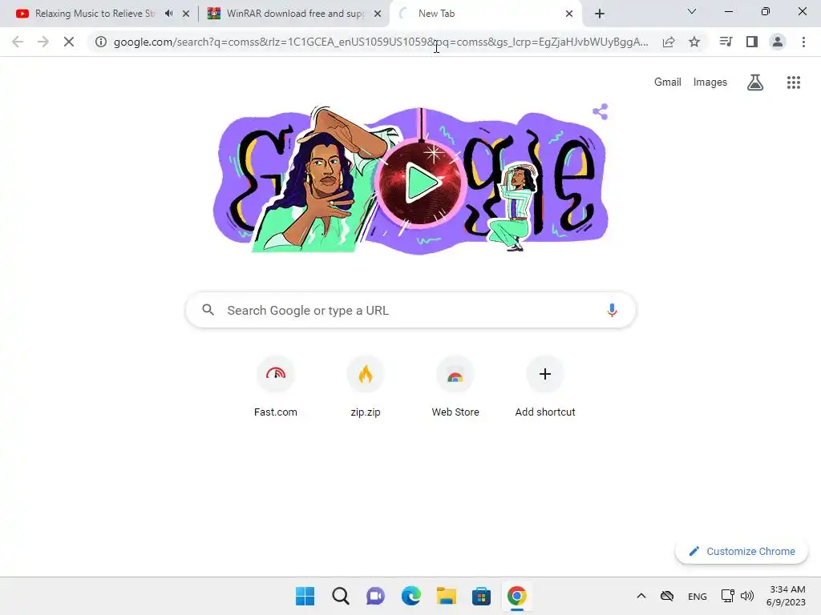Open the Gmail link

tap(668, 82)
